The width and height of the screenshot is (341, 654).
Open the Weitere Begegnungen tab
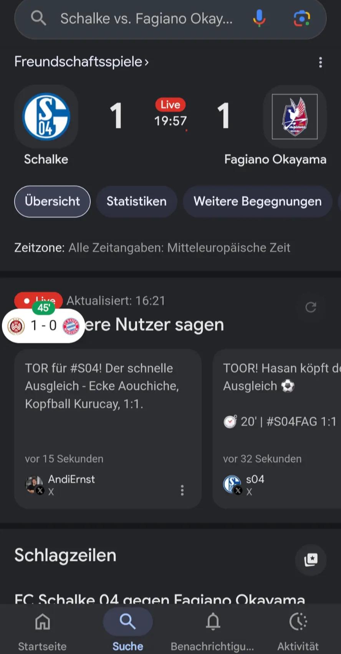click(257, 201)
